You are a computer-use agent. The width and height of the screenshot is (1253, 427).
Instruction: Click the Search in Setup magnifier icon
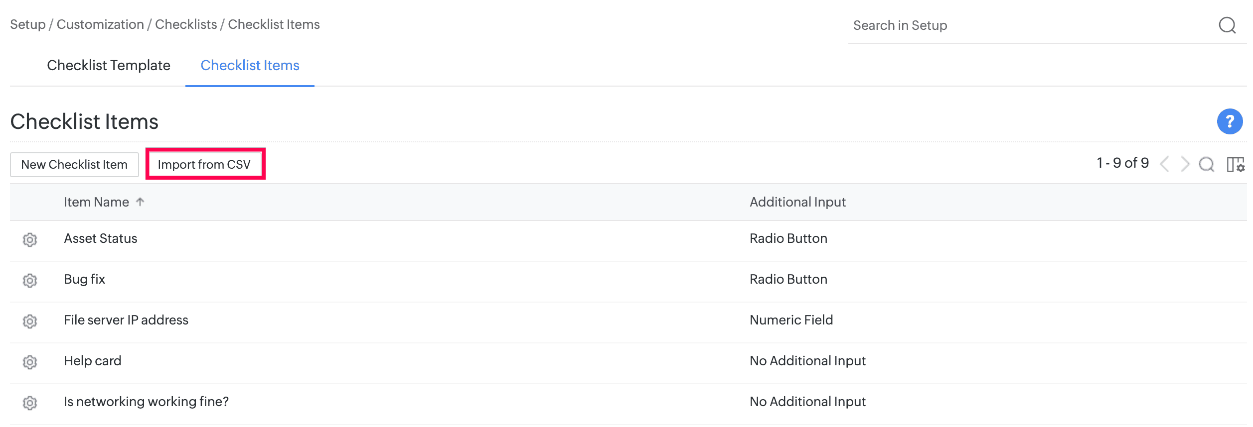coord(1227,25)
